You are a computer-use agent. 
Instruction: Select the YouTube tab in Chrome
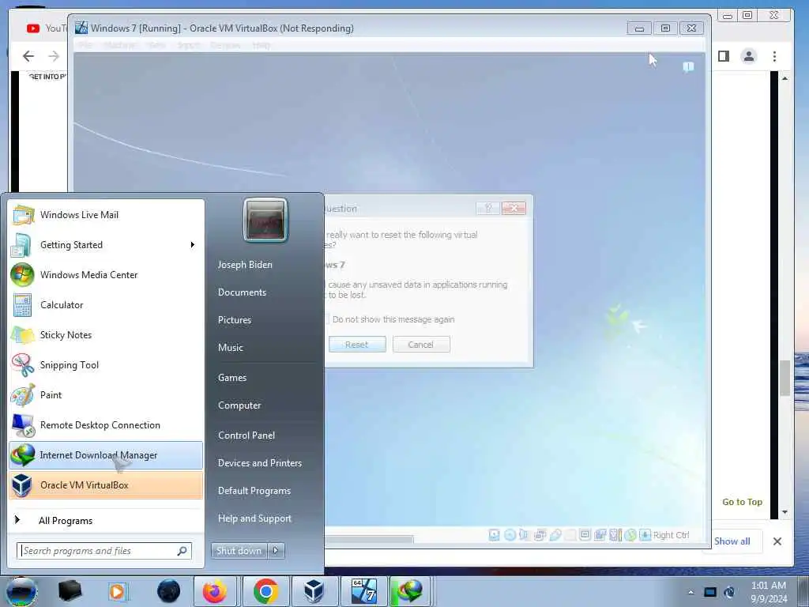(47, 28)
